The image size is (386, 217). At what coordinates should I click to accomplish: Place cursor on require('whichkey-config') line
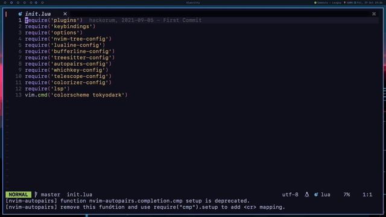tap(66, 70)
